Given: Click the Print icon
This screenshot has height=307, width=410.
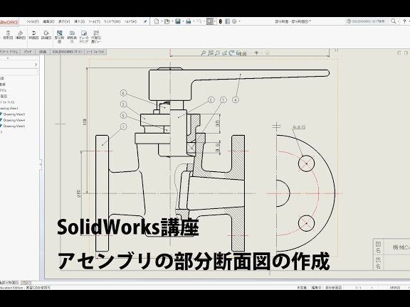Looking at the screenshot, I should pyautogui.click(x=188, y=21).
